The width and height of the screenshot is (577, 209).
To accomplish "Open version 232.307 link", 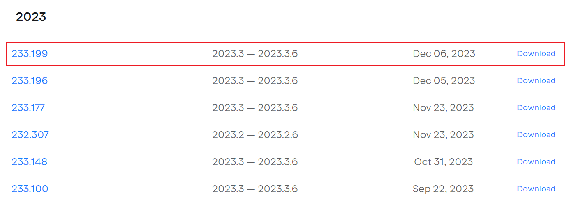I will tap(30, 135).
